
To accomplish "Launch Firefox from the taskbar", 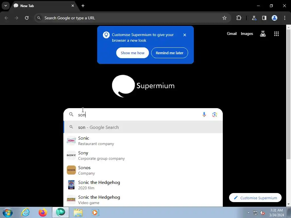I will pyautogui.click(x=43, y=212).
